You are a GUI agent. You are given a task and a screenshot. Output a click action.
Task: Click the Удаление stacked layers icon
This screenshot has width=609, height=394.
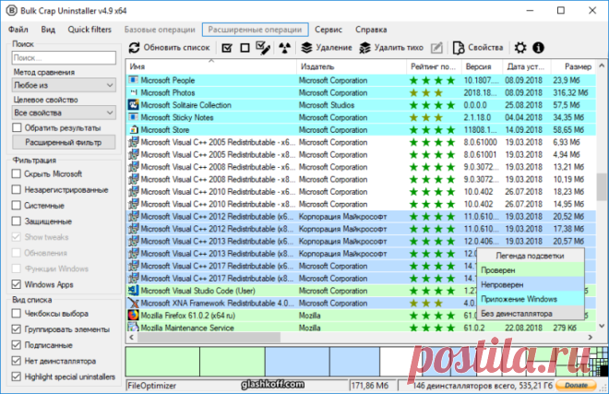point(307,48)
